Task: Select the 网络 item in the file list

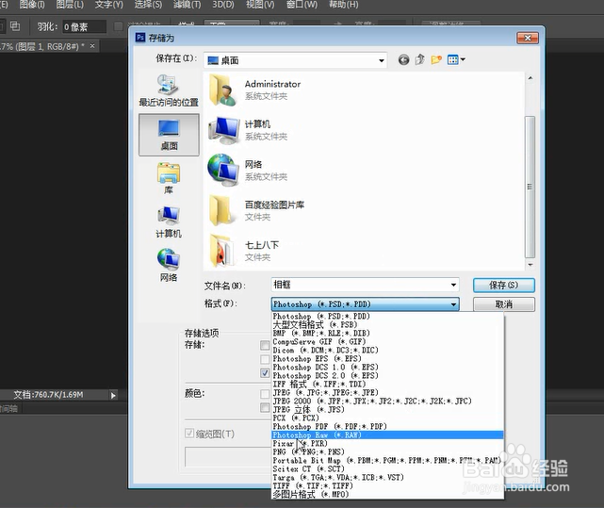Action: coord(247,171)
